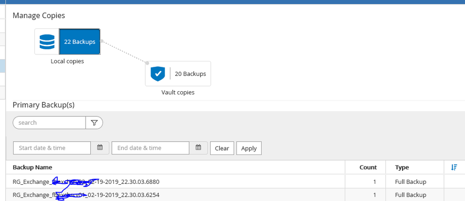Click the Vault copies shield icon
The image size is (465, 201).
(x=158, y=74)
